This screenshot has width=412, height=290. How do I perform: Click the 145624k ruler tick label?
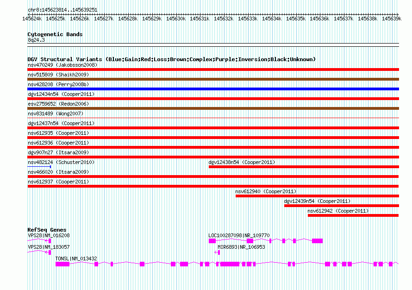click(32, 19)
